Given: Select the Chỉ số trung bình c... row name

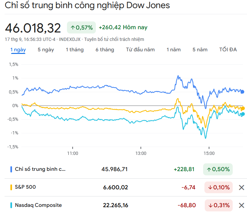Looking at the screenshot, I should tap(40, 169).
